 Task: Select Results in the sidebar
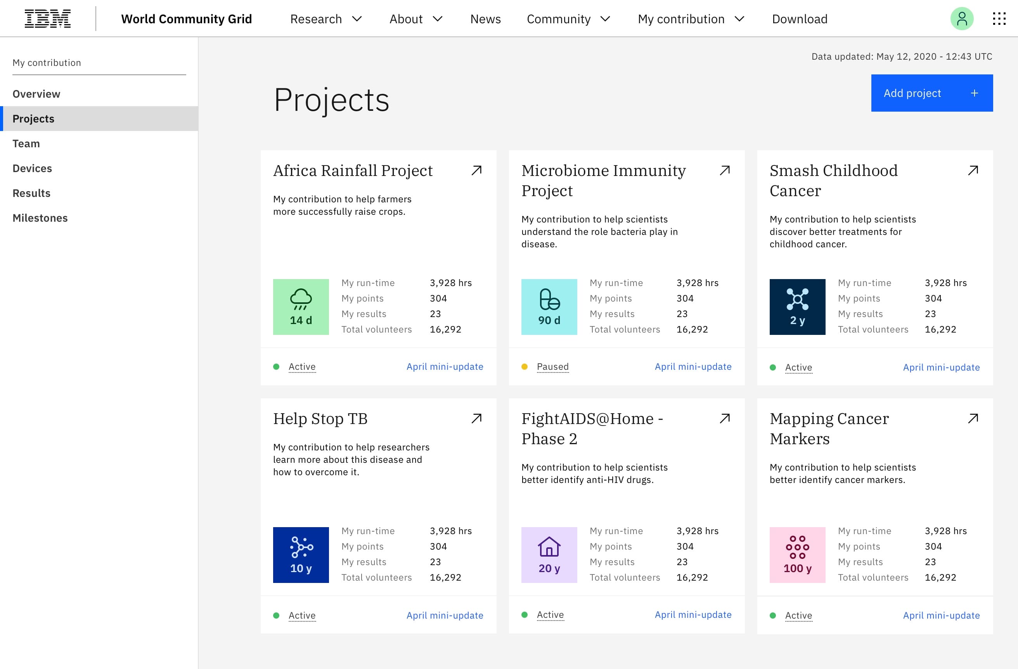coord(99,193)
